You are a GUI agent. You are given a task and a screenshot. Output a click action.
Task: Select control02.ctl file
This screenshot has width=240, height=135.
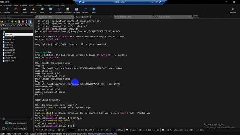[x=10, y=39]
